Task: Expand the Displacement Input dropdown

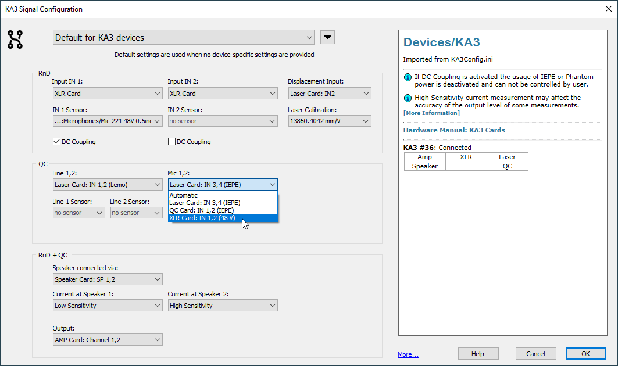Action: pos(330,94)
